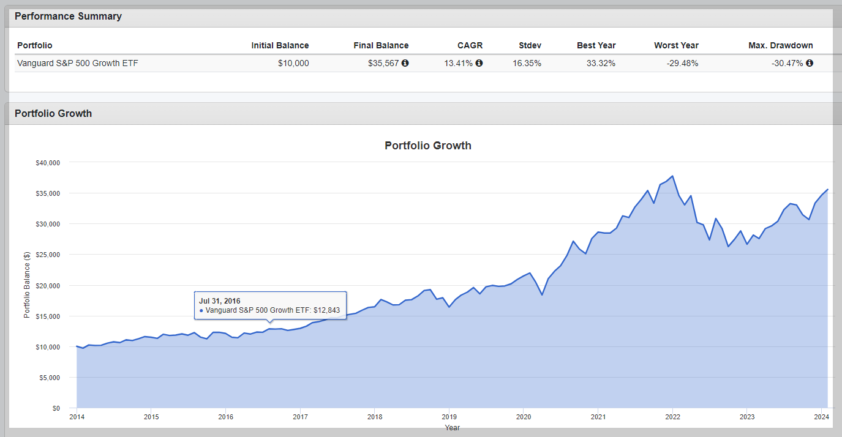Click the $20,000 y-axis label
This screenshot has height=437, width=842.
click(x=47, y=286)
